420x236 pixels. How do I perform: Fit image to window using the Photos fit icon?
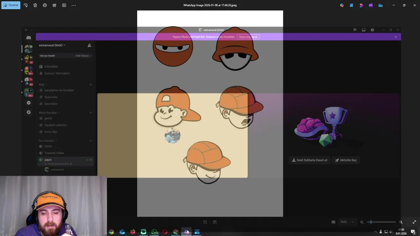(205, 222)
